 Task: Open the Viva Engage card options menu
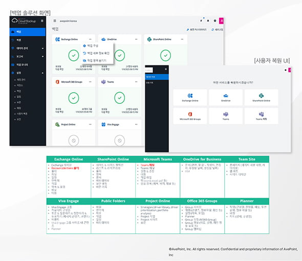coord(136,124)
